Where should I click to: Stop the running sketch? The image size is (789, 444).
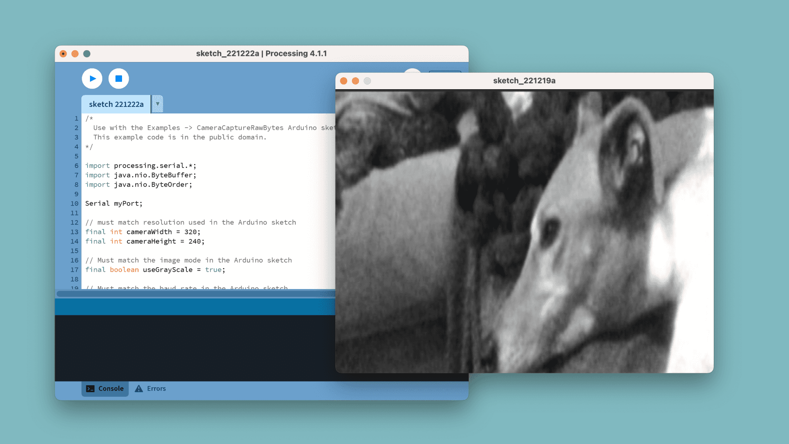pyautogui.click(x=119, y=79)
